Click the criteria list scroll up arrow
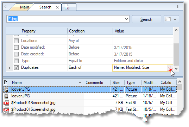The width and height of the screenshot is (189, 127). click(x=176, y=30)
